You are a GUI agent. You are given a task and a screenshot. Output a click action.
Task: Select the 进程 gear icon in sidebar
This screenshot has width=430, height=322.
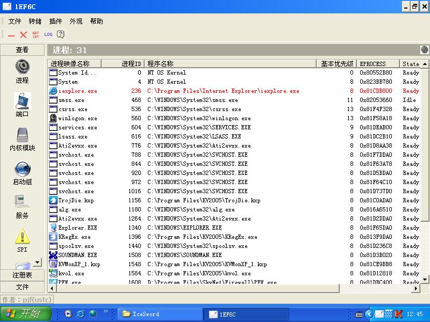point(22,67)
